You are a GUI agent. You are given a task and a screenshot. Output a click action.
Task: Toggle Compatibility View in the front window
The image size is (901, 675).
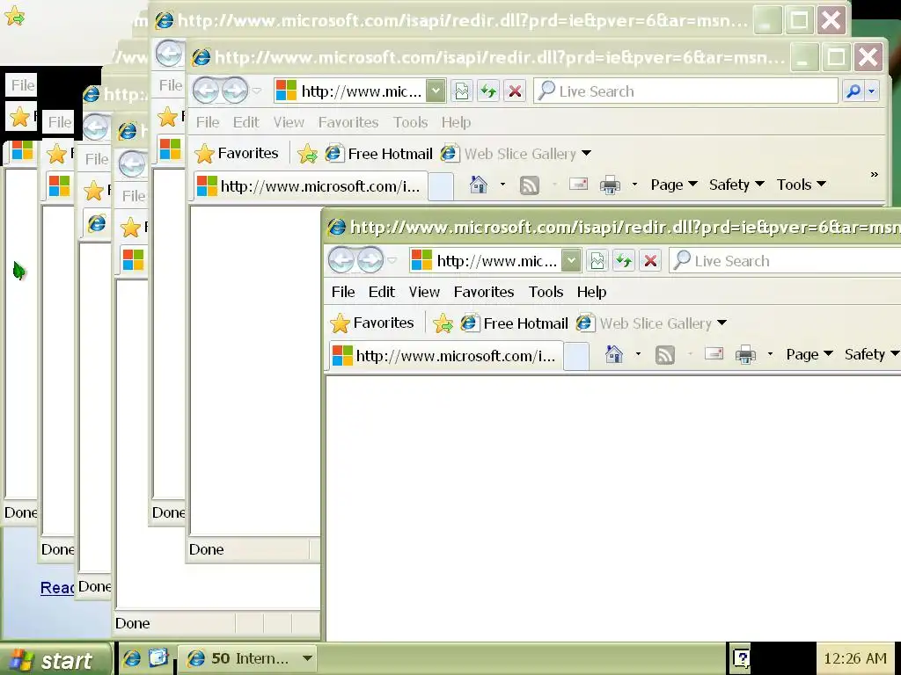tap(597, 261)
